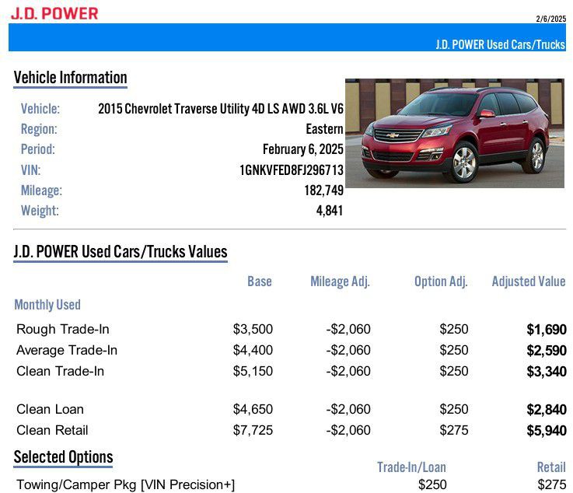Click the VIN 1GNKVFED8FJ296713
The image size is (573, 493).
tap(292, 170)
